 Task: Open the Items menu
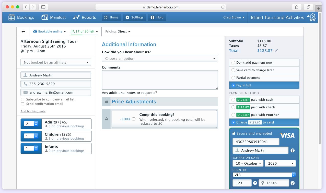click(111, 17)
